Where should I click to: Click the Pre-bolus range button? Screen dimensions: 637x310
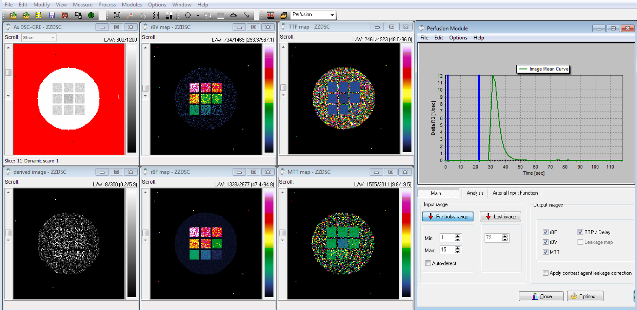(448, 217)
